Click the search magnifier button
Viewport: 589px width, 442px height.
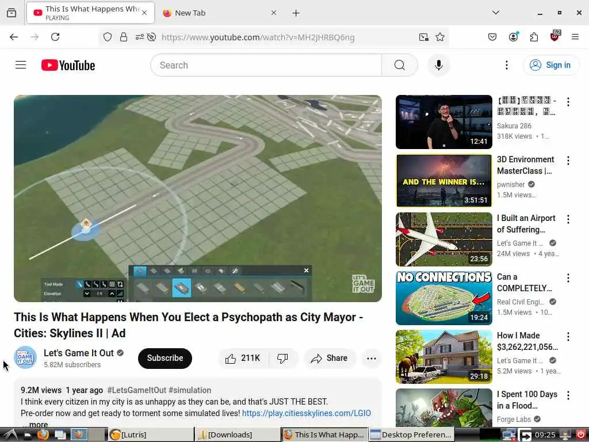click(399, 65)
